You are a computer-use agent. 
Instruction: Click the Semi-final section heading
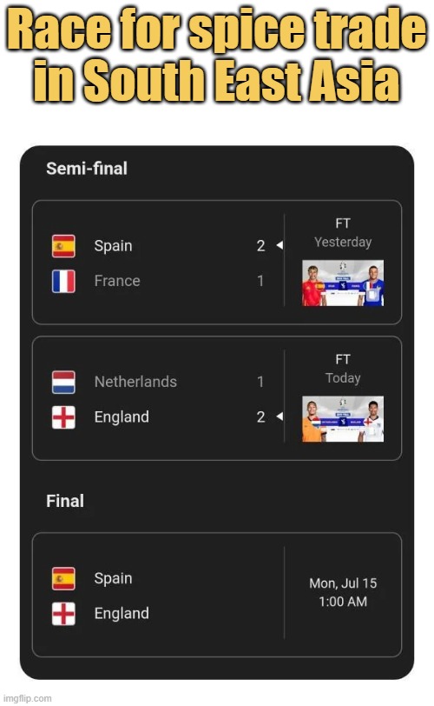(x=87, y=169)
